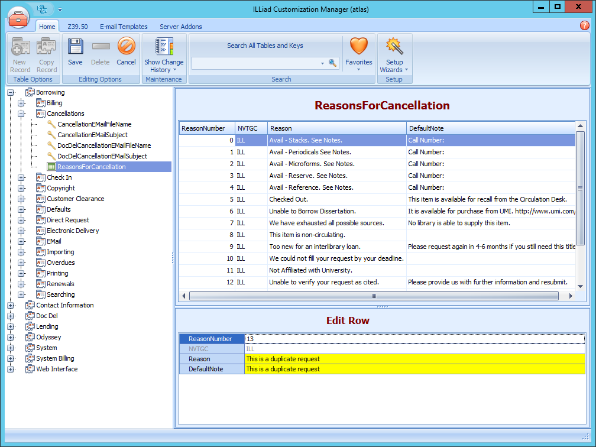
Task: Click the Billing node icon
Action: (40, 103)
